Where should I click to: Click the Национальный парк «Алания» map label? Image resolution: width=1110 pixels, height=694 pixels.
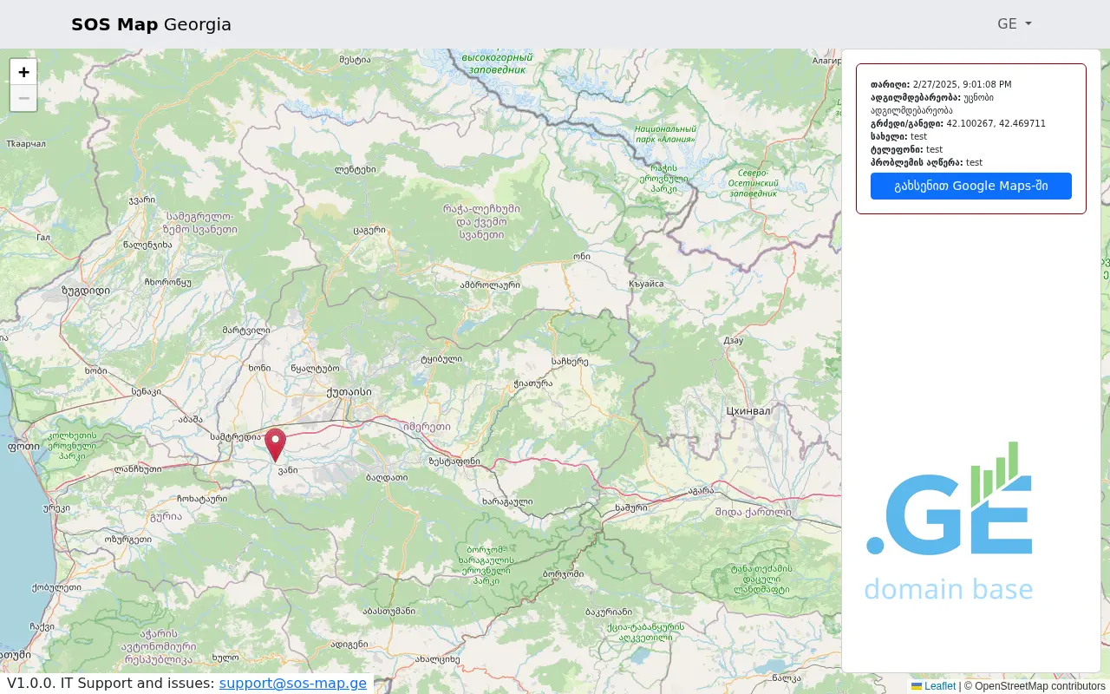click(x=665, y=134)
